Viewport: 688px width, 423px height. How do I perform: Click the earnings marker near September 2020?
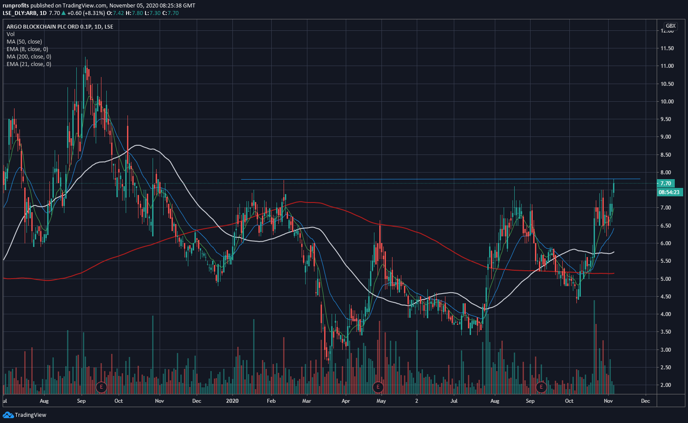[x=541, y=387]
